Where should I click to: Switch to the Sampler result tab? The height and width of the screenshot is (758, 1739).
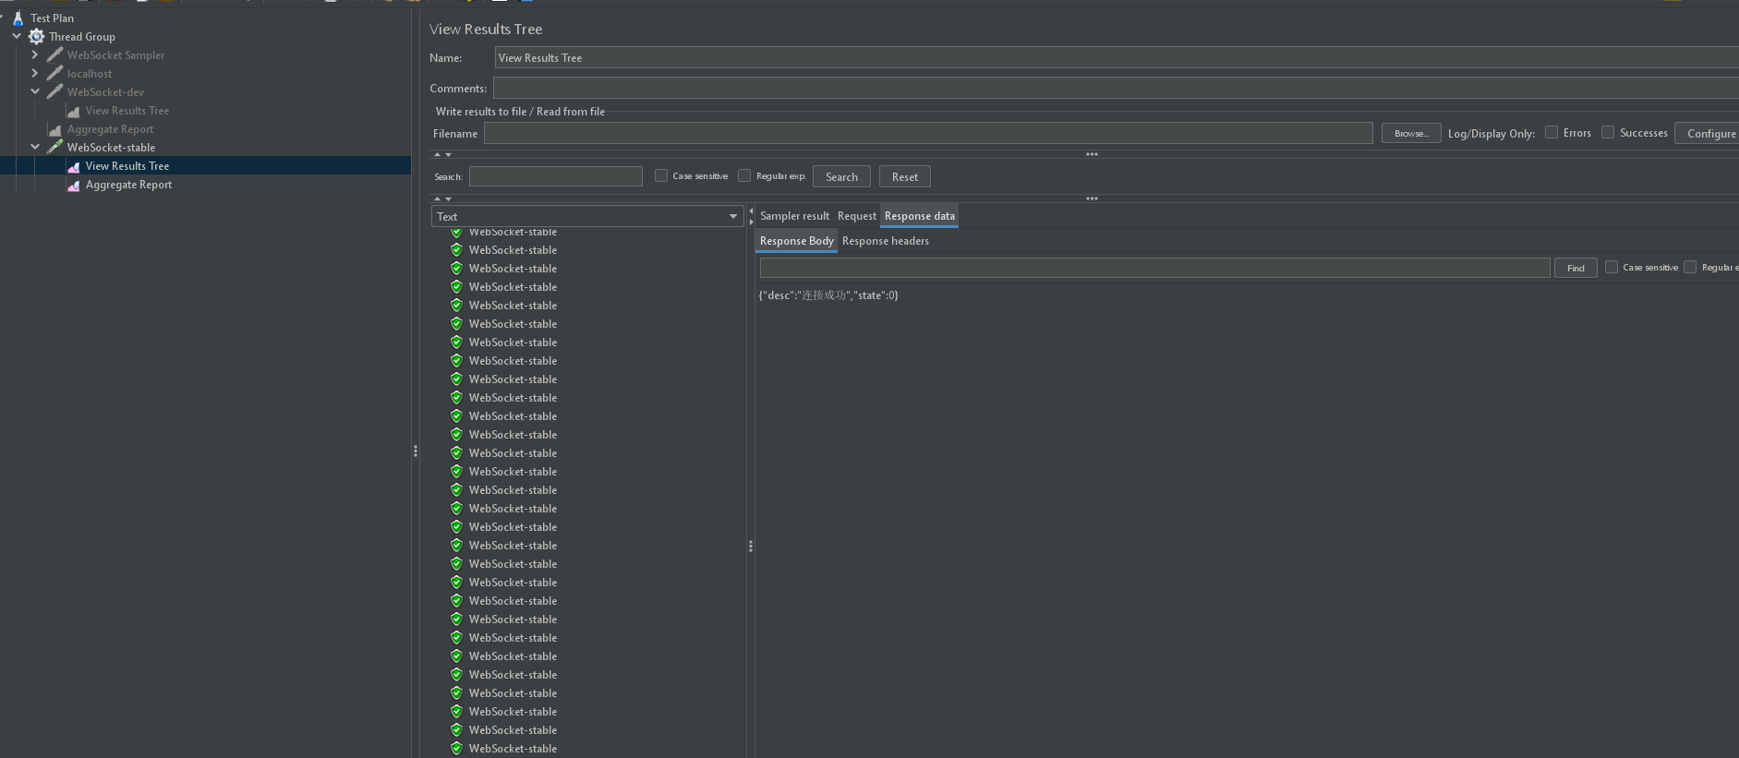(x=794, y=216)
